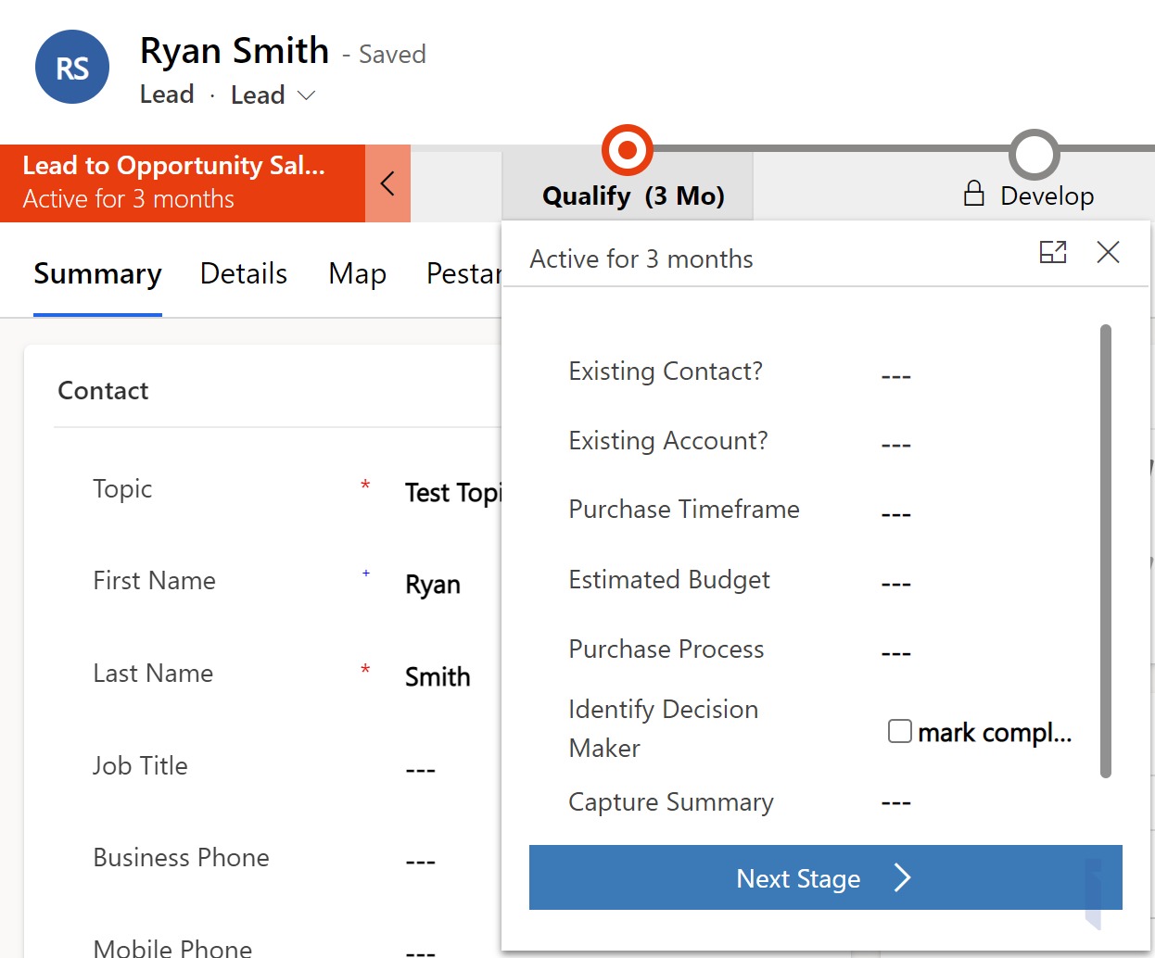Switch to the Details tab
This screenshot has height=958, width=1155.
pyautogui.click(x=244, y=274)
